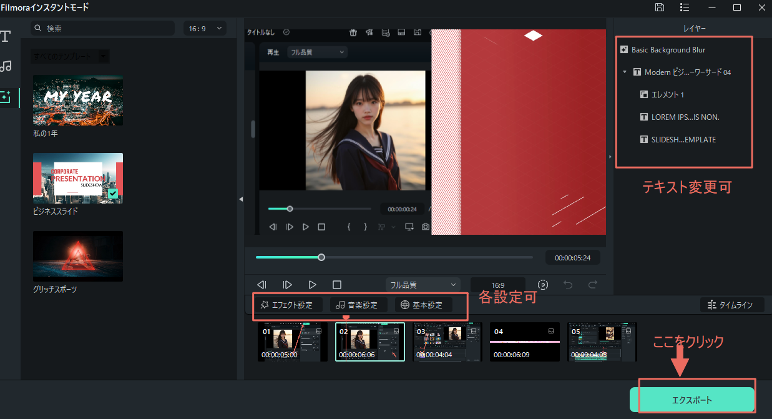Open 基本設定 settings
Viewport: 772px width, 419px height.
(423, 305)
